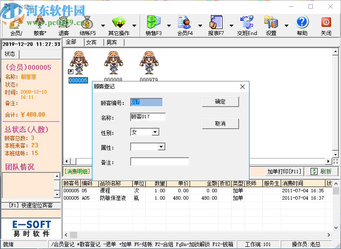Select guest avatar 000008
Screen dimensions: 341x249
pos(113,66)
